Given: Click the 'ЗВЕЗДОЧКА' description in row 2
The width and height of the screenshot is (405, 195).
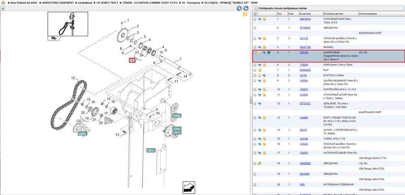Looking at the screenshot, I should (x=330, y=28).
